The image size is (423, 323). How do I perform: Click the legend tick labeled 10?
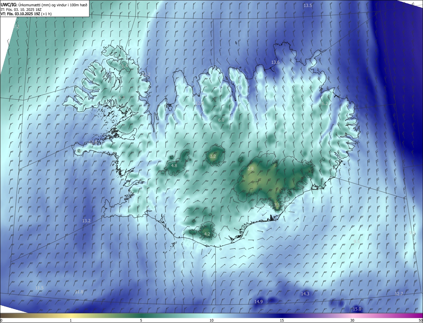coord(211,320)
